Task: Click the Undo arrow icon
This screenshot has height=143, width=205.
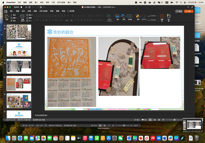Action: pos(33,7)
